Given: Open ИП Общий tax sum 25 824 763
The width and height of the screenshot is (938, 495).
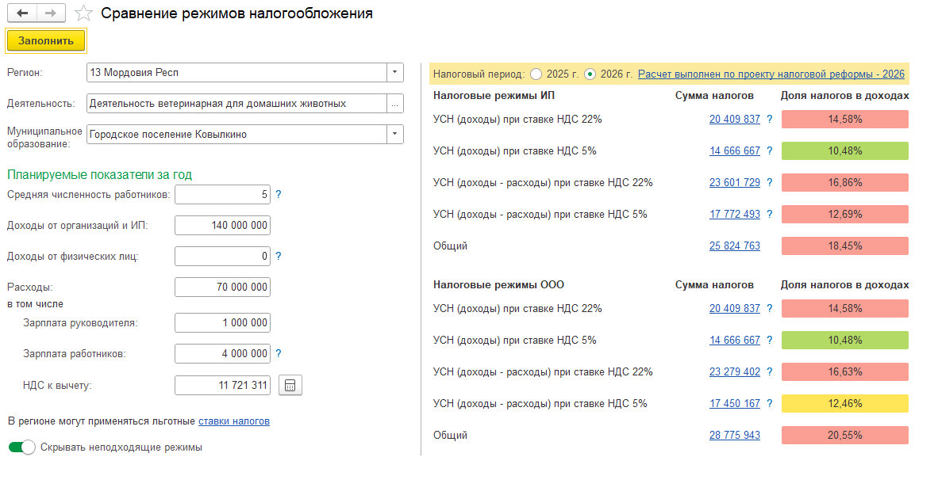Looking at the screenshot, I should [x=734, y=246].
